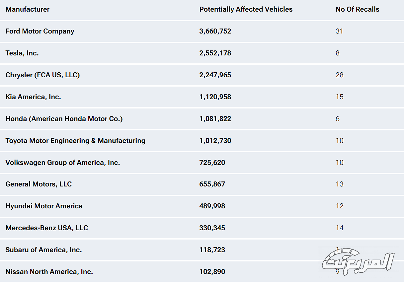Click the Potentially Affected Vehicles header
This screenshot has width=404, height=283.
pos(246,9)
